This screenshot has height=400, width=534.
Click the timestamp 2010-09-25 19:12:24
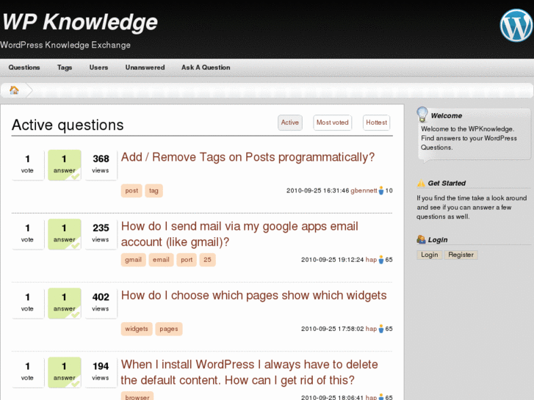pyautogui.click(x=333, y=260)
